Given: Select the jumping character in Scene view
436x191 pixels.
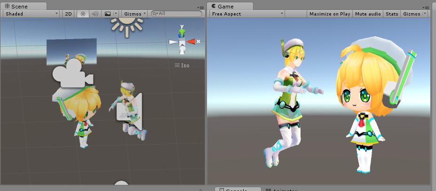Looking at the screenshot, I should pos(129,111).
